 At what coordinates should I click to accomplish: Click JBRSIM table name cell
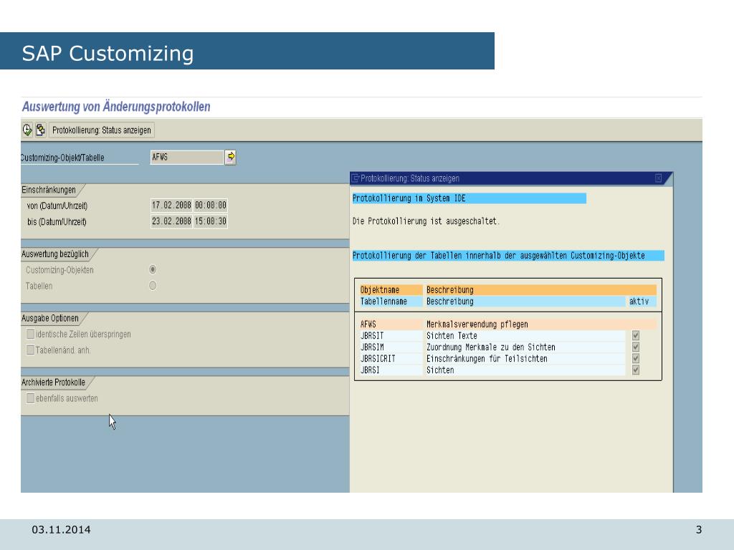[x=391, y=347]
